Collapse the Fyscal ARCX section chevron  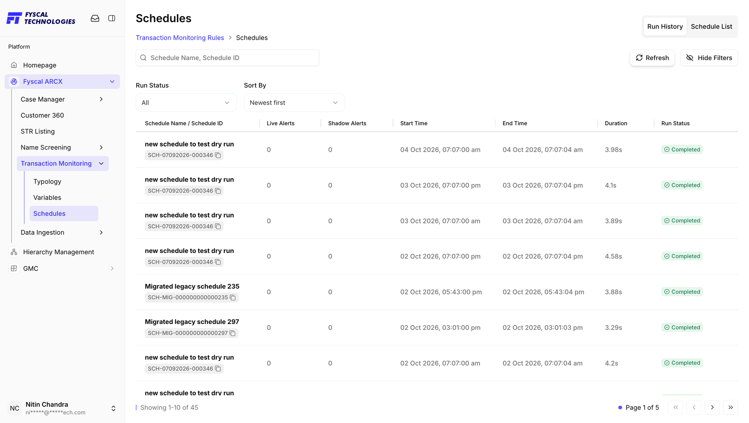coord(112,81)
